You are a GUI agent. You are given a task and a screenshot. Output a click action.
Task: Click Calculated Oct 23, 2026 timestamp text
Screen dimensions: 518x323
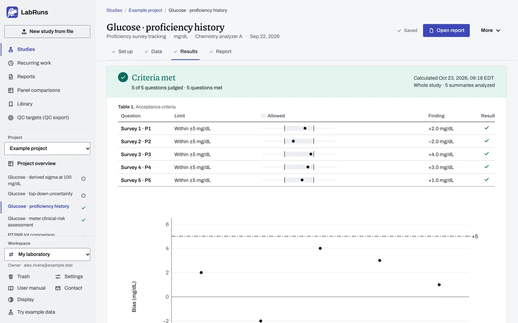(454, 78)
